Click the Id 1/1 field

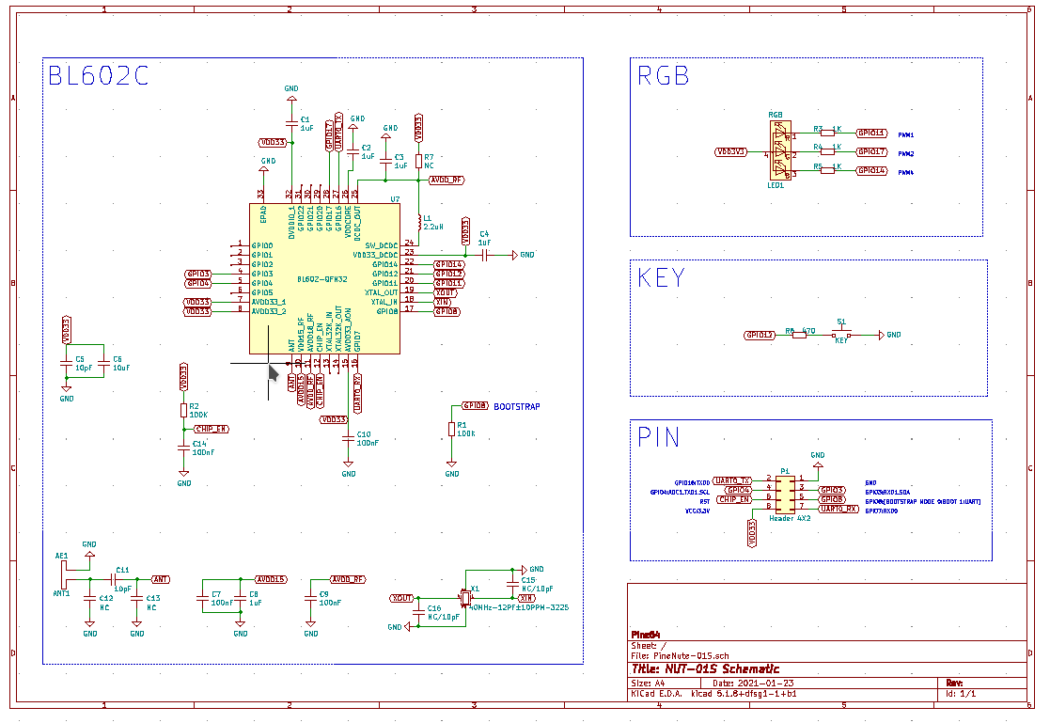pos(961,694)
